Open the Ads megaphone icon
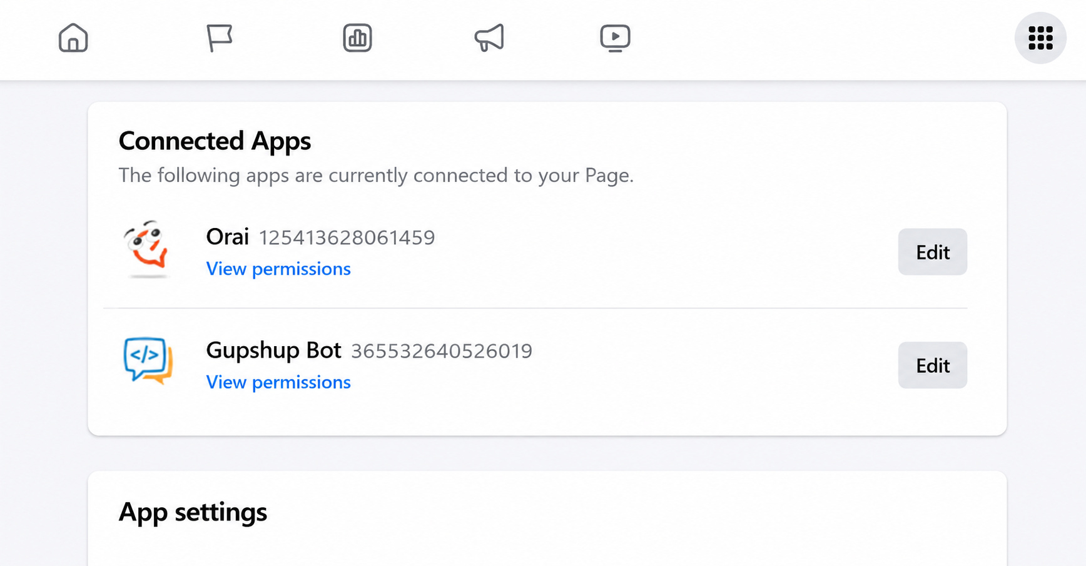The height and width of the screenshot is (566, 1086). [489, 37]
